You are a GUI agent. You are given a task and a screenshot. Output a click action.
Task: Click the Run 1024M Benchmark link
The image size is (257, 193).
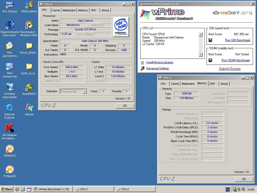(x=236, y=60)
